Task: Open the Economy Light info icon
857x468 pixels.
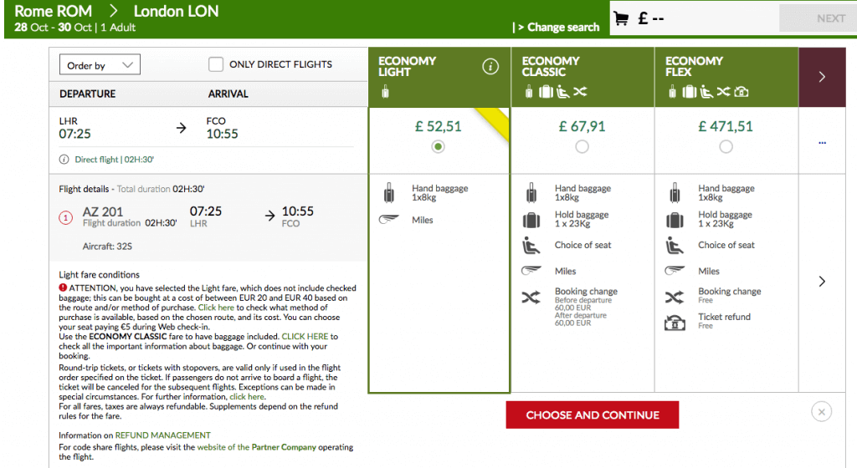Action: (490, 67)
